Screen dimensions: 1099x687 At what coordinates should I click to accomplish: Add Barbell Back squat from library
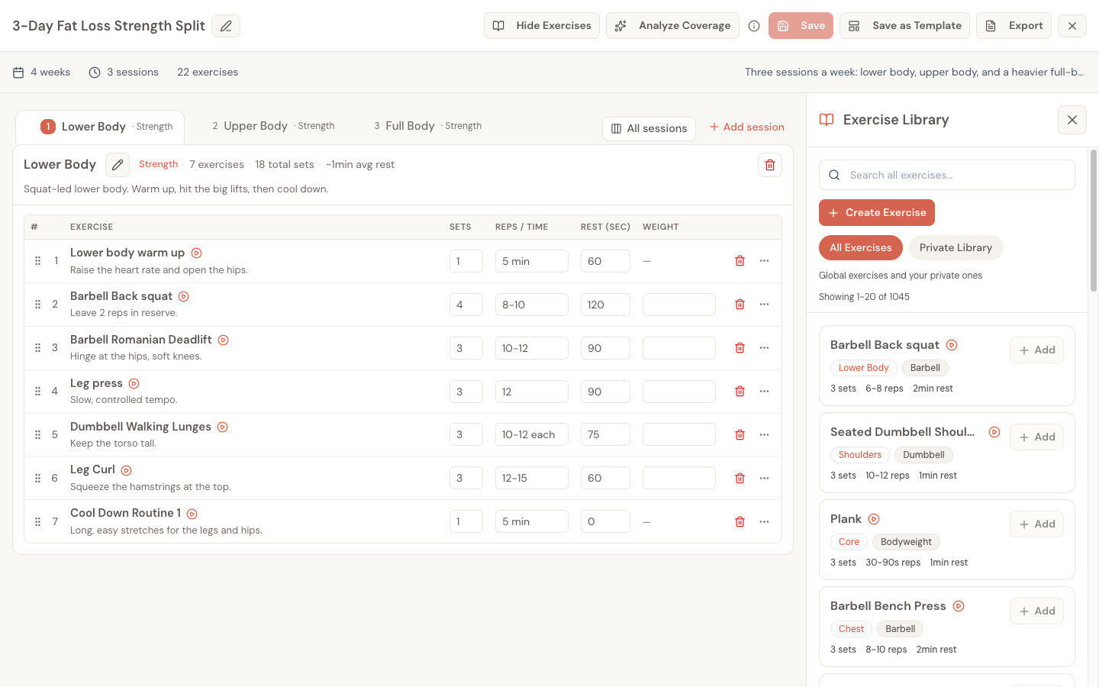click(x=1036, y=350)
